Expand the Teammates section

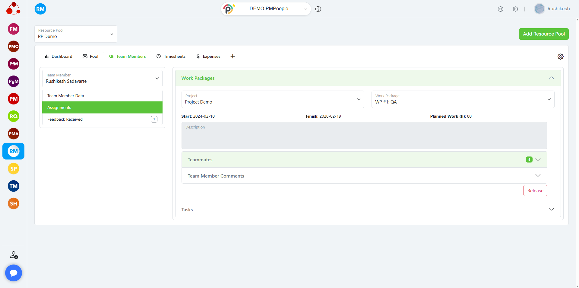(x=538, y=159)
